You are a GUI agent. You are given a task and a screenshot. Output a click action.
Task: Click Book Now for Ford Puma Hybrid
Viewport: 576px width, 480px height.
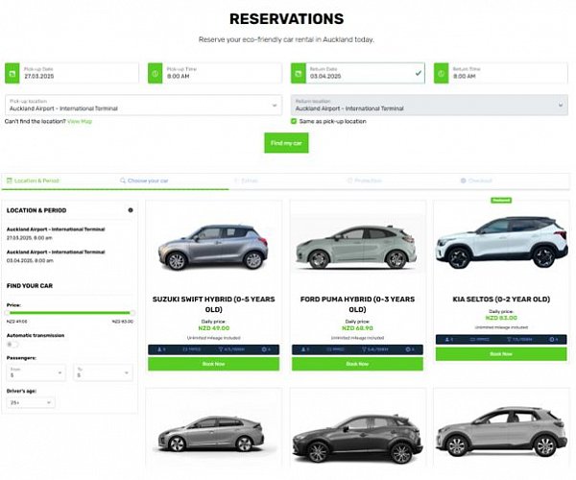(357, 364)
